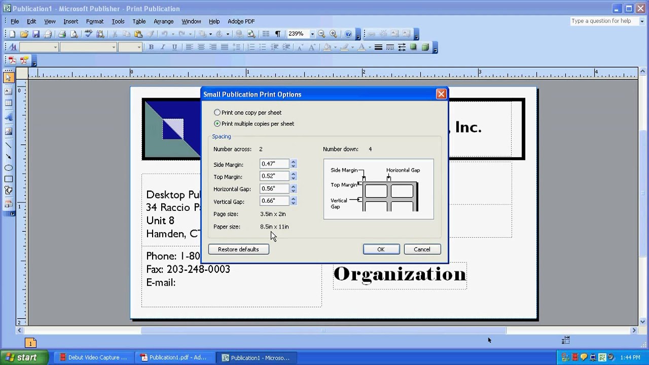
Task: Select the Rectangle shape tool
Action: [x=8, y=179]
